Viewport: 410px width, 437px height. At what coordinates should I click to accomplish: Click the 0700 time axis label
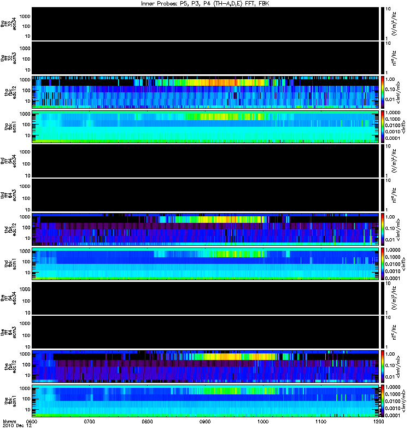[x=89, y=422]
